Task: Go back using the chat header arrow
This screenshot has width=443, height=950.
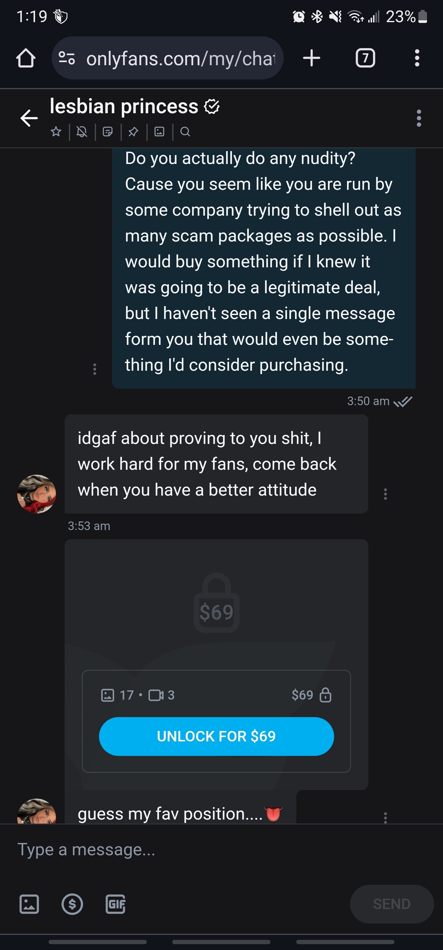Action: pyautogui.click(x=29, y=118)
